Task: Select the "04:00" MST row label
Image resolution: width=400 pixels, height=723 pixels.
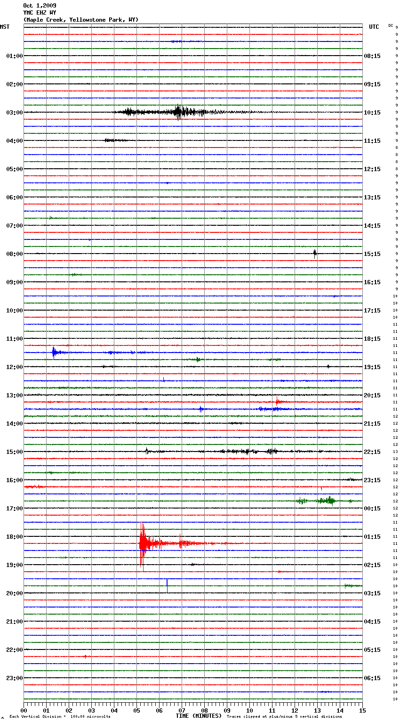Action: tap(14, 141)
